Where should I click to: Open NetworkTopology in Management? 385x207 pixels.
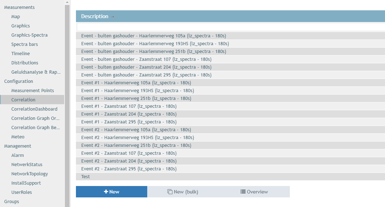coord(30,174)
